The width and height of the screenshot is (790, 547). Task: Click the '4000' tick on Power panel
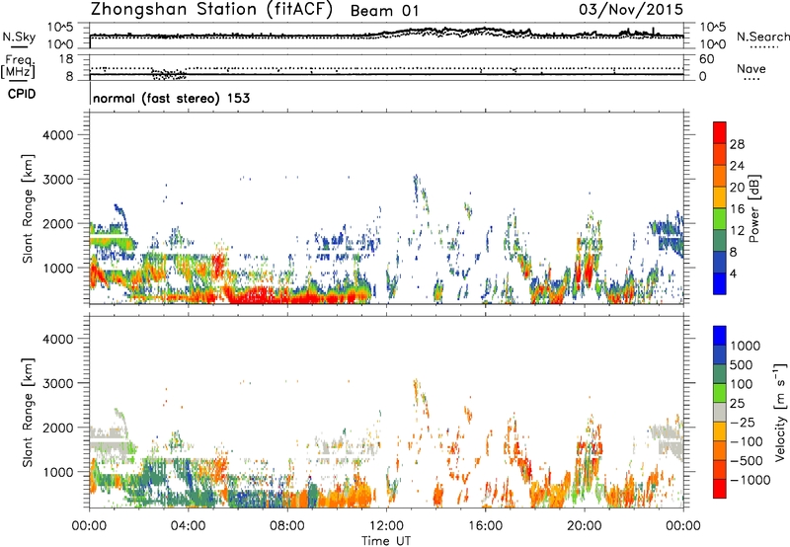click(57, 135)
